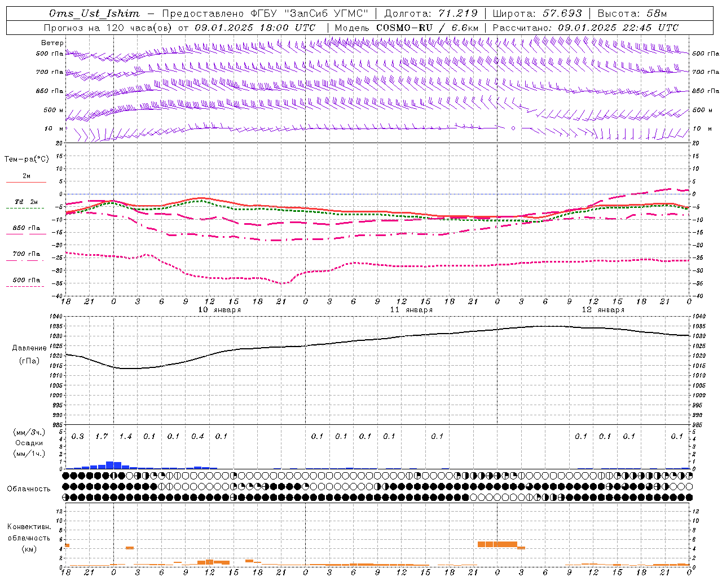Select the Долгота: 71.219 header value
Image resolution: width=722 pixels, height=577 pixels.
(x=432, y=14)
